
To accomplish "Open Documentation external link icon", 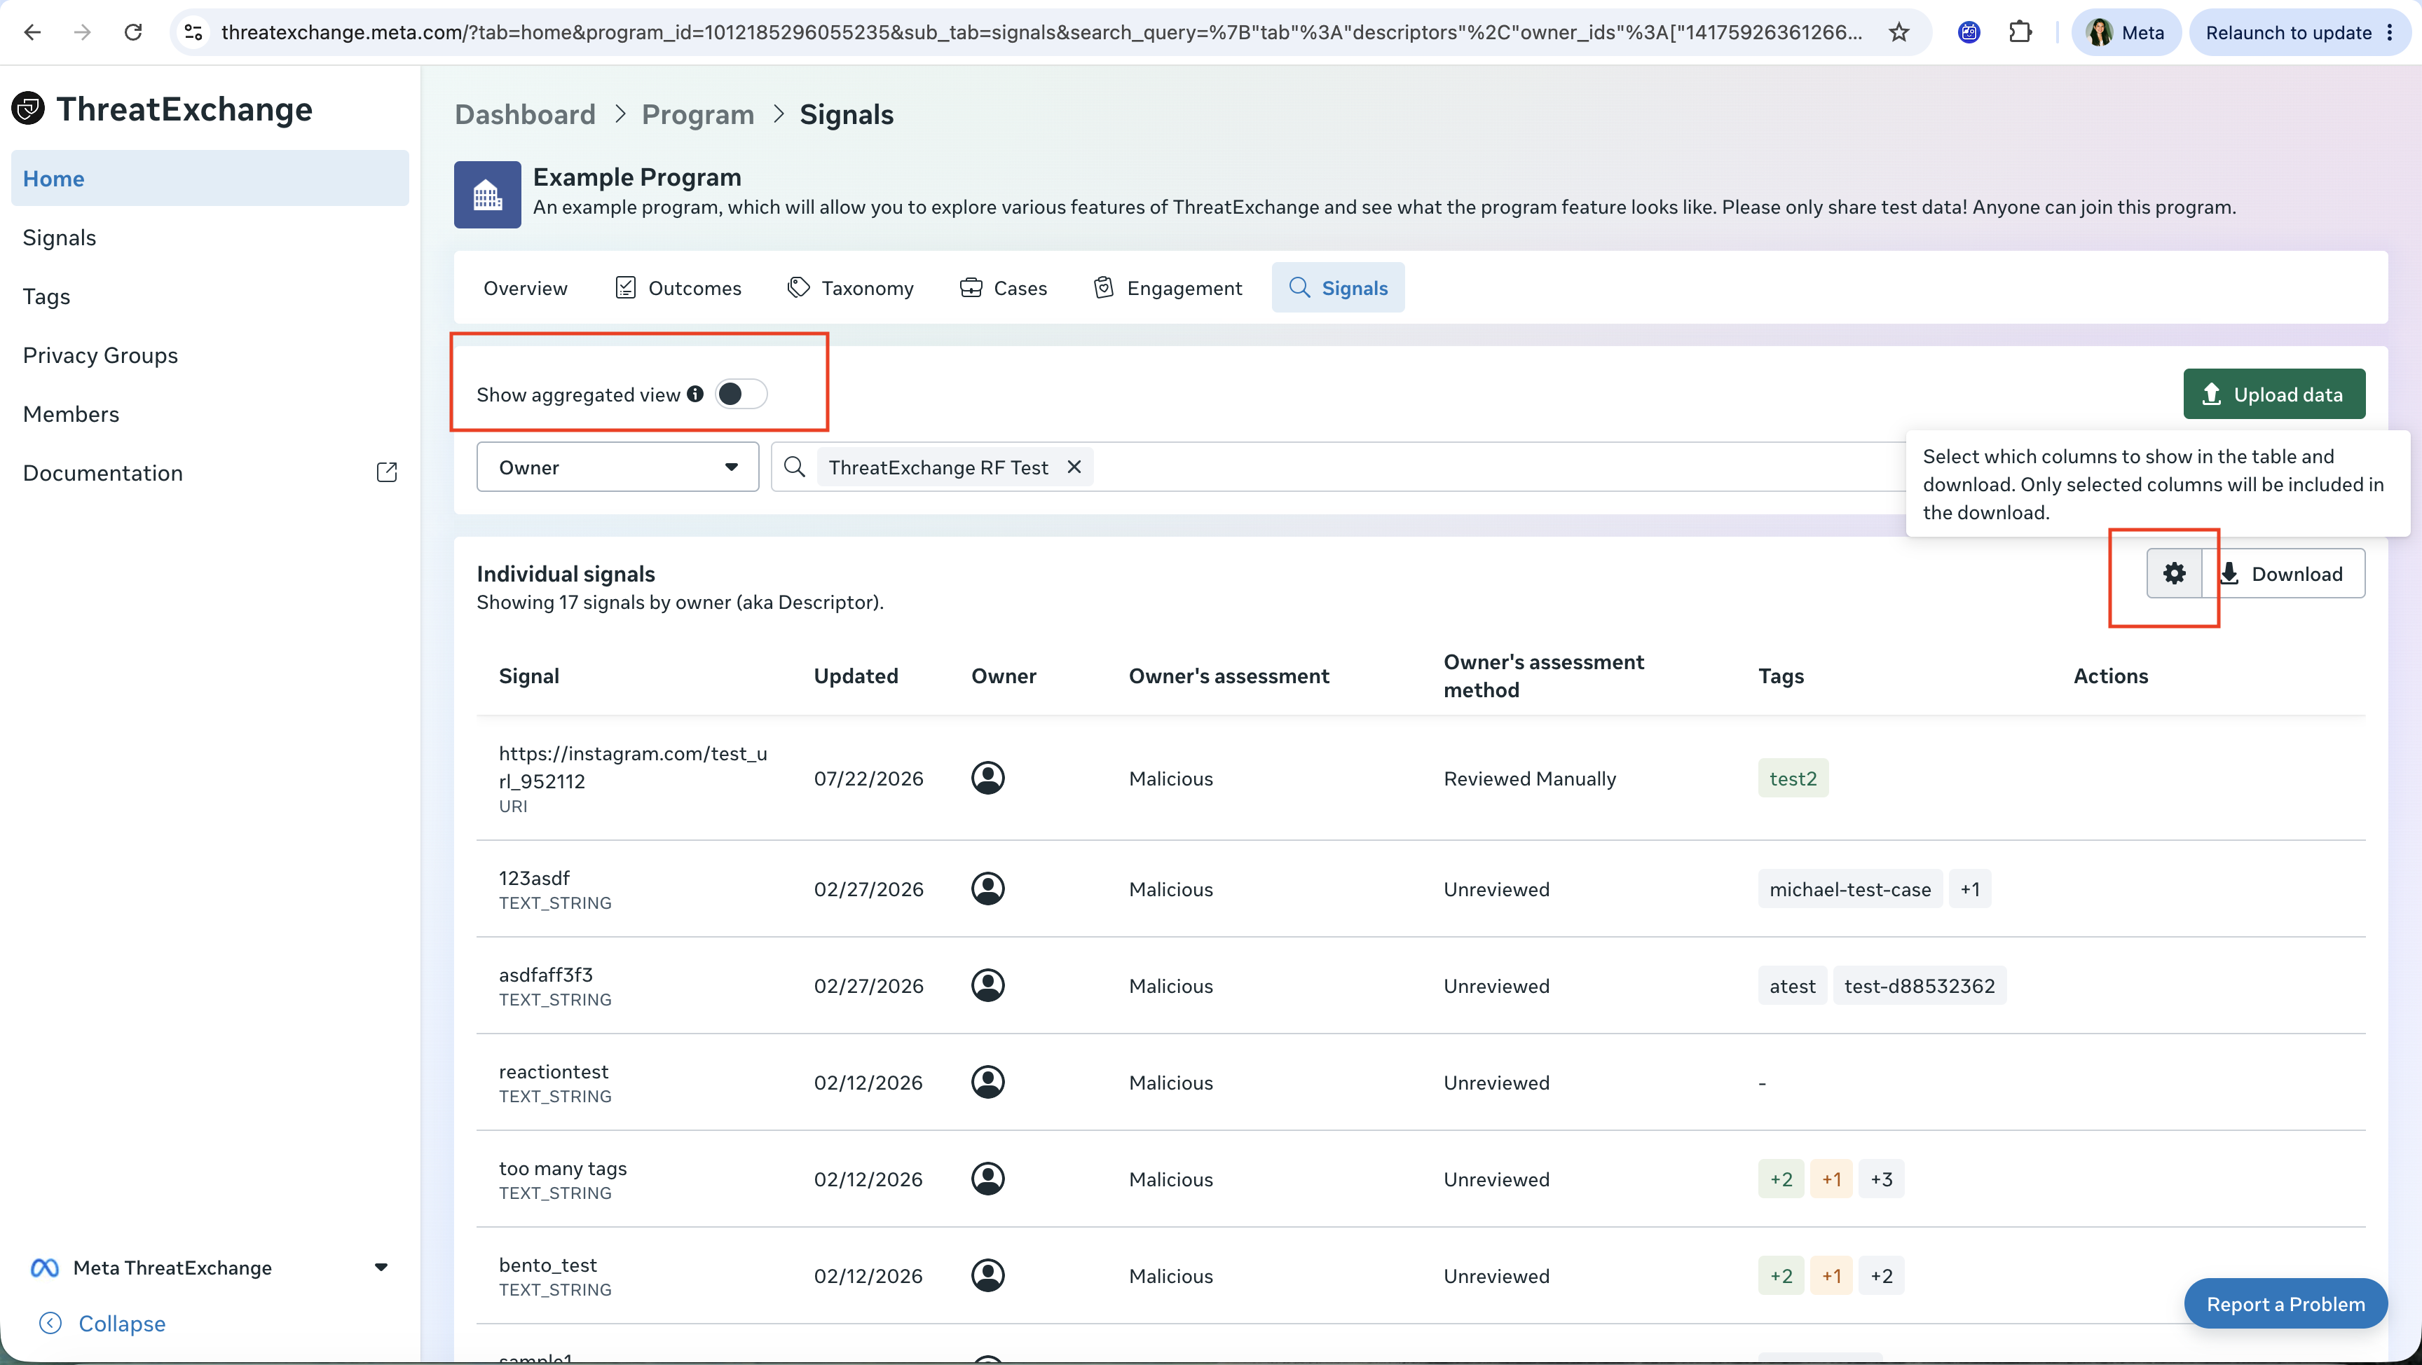I will coord(386,472).
